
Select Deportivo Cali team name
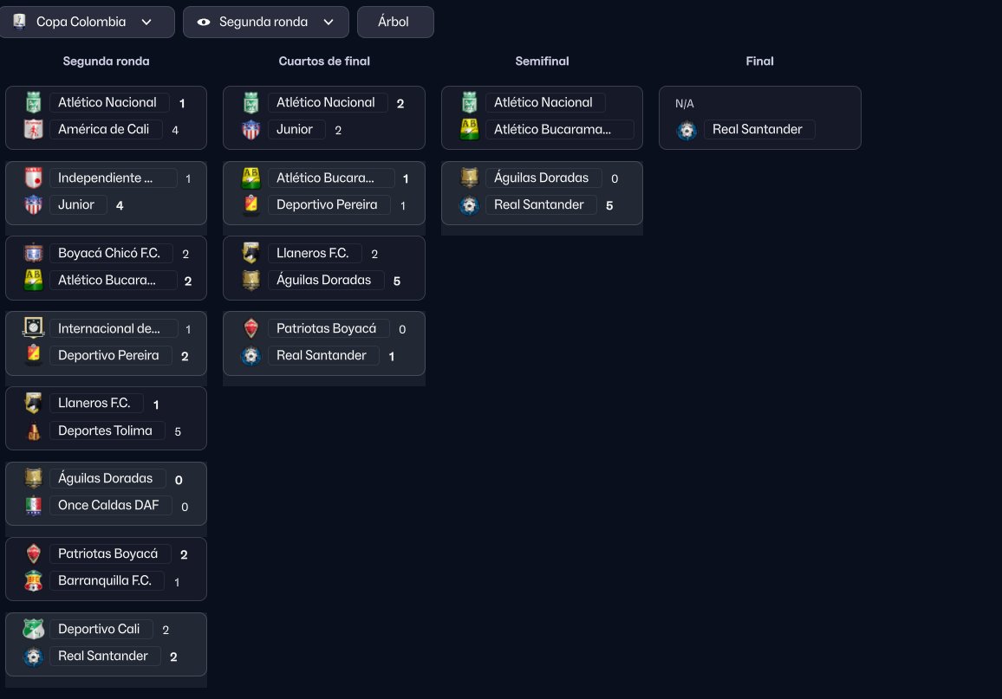click(99, 629)
